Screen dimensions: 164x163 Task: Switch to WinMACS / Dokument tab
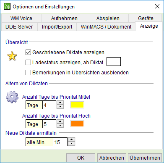pyautogui.click(x=106, y=26)
